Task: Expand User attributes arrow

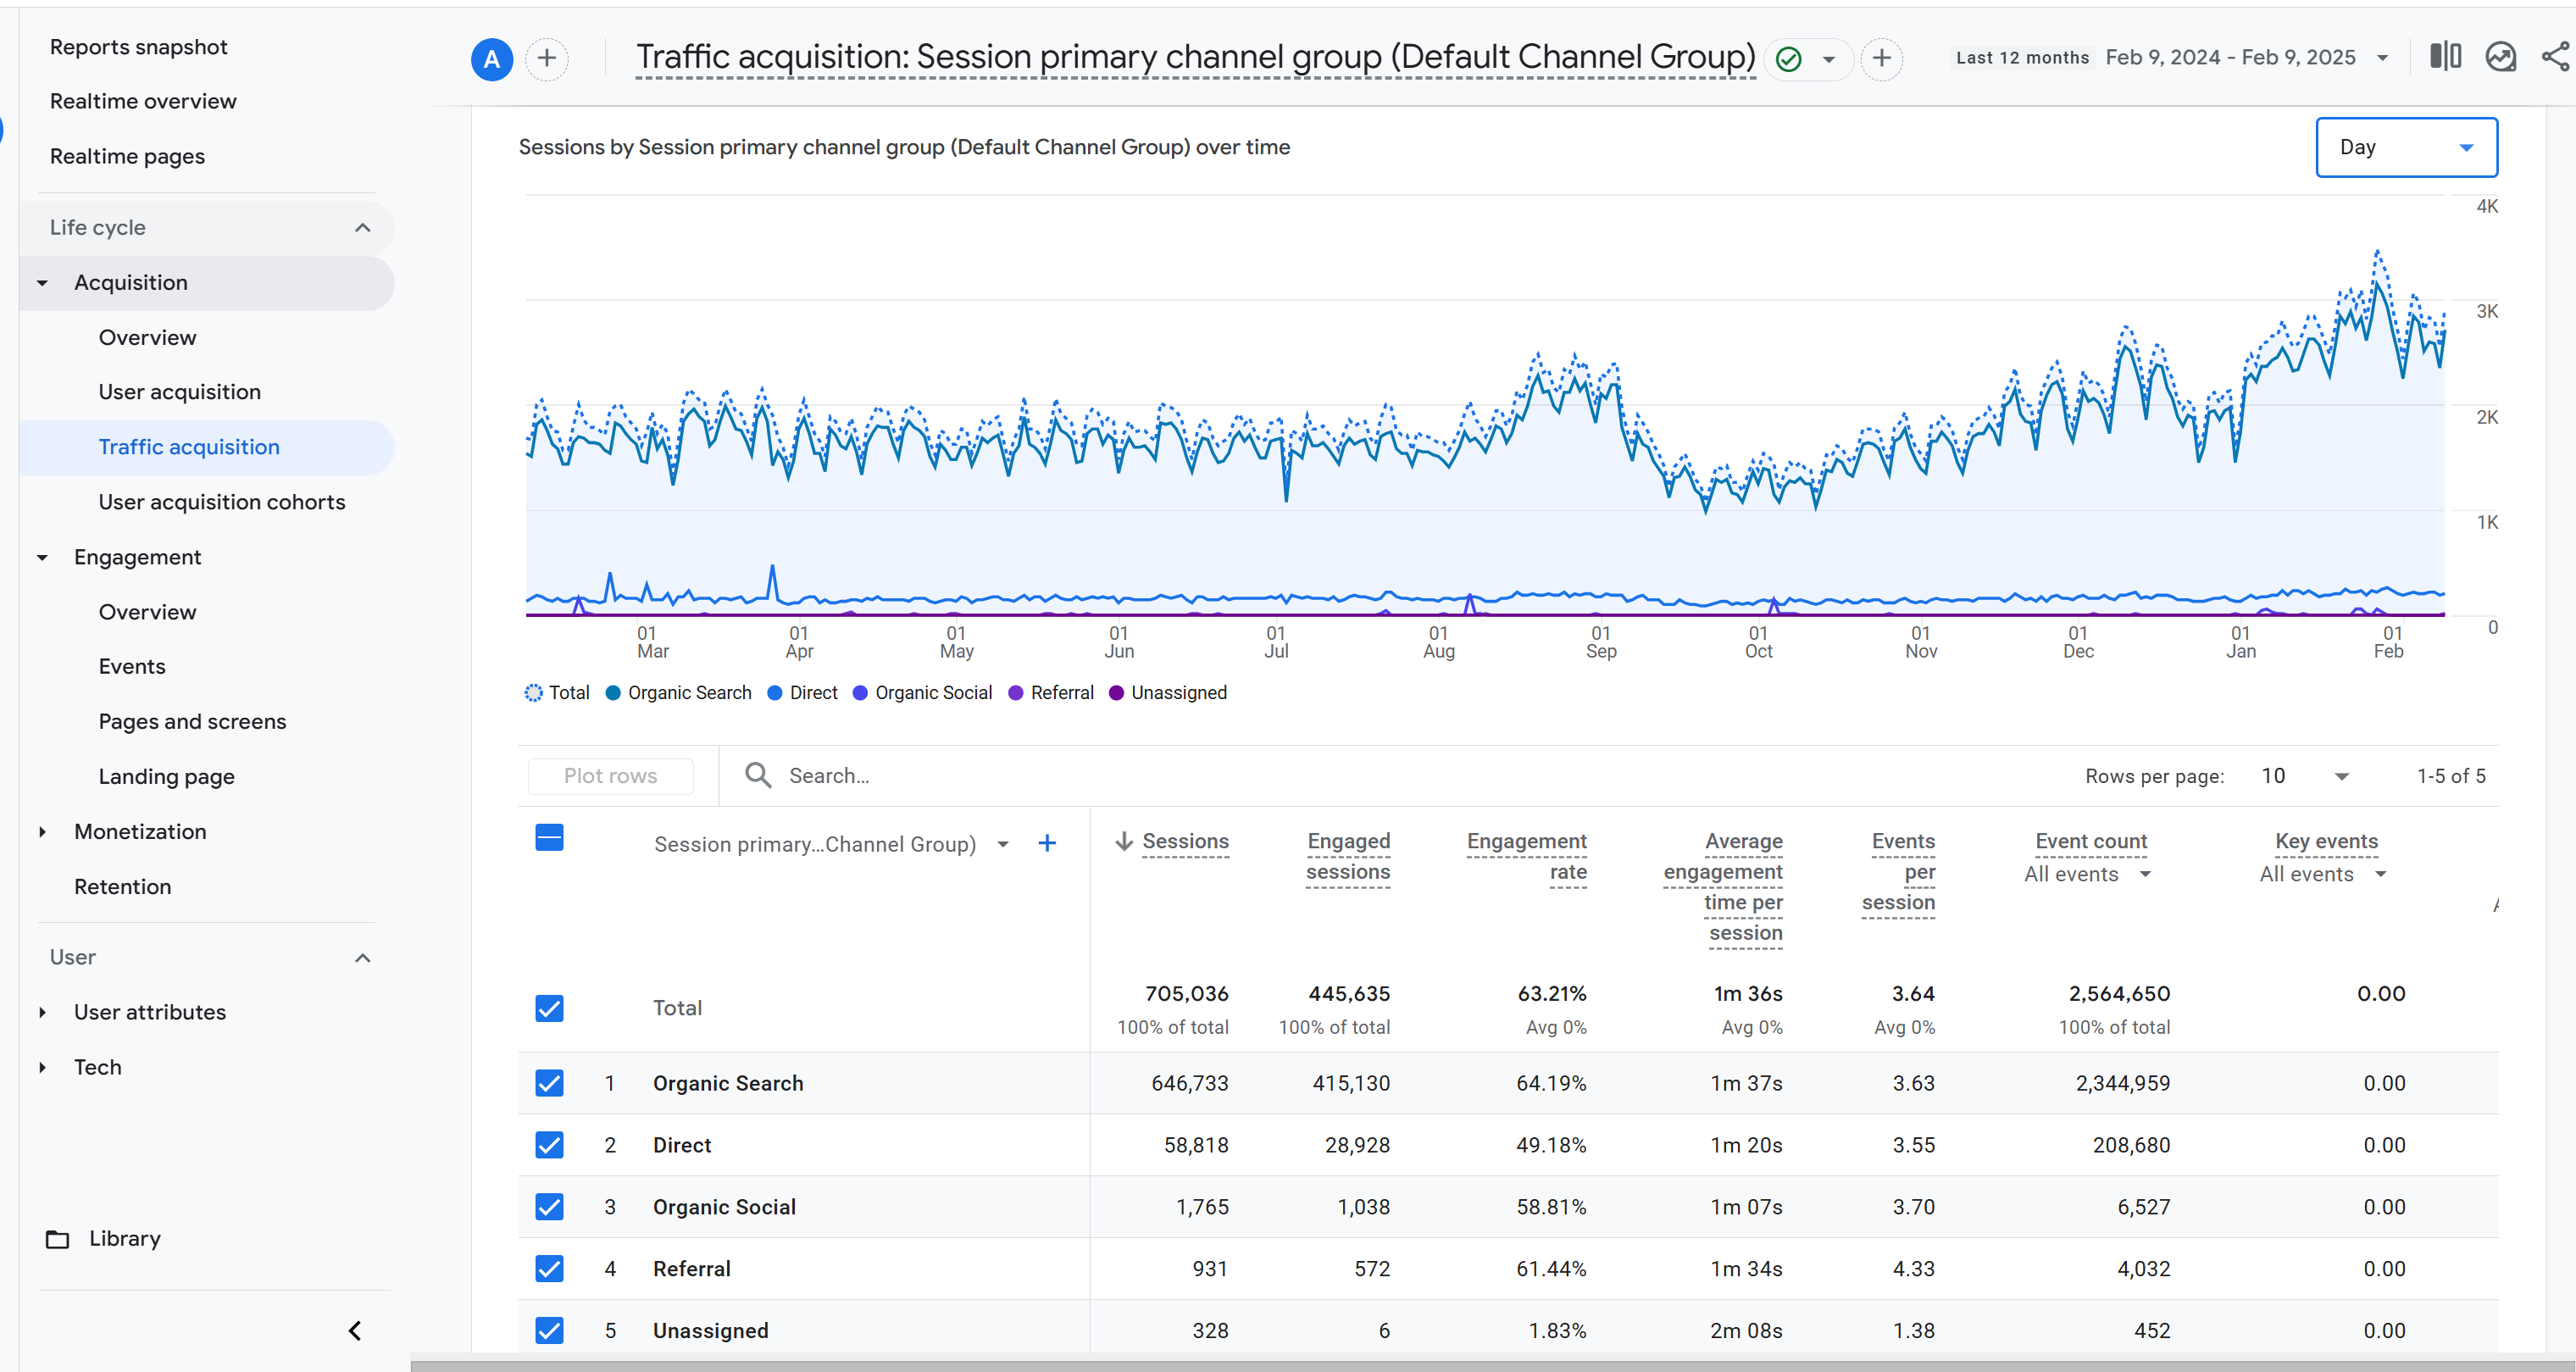Action: coord(42,1013)
